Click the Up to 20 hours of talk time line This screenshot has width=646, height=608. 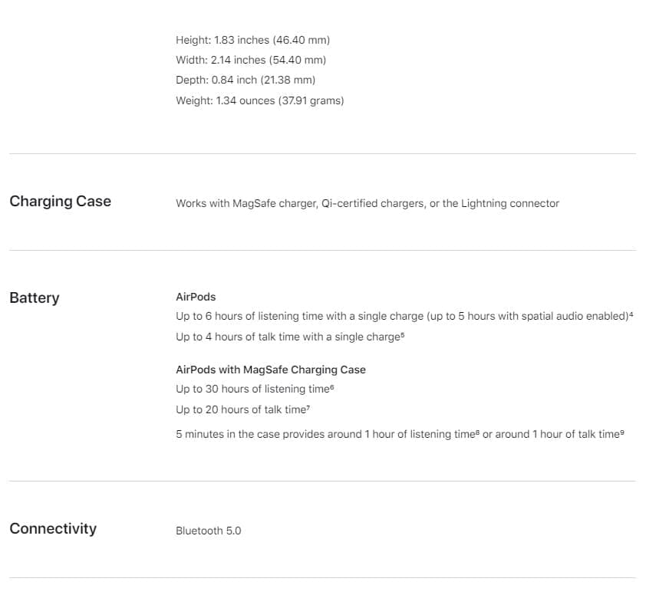[x=240, y=410]
